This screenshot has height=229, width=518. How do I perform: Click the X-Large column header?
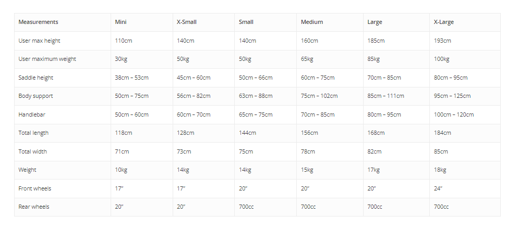point(444,22)
